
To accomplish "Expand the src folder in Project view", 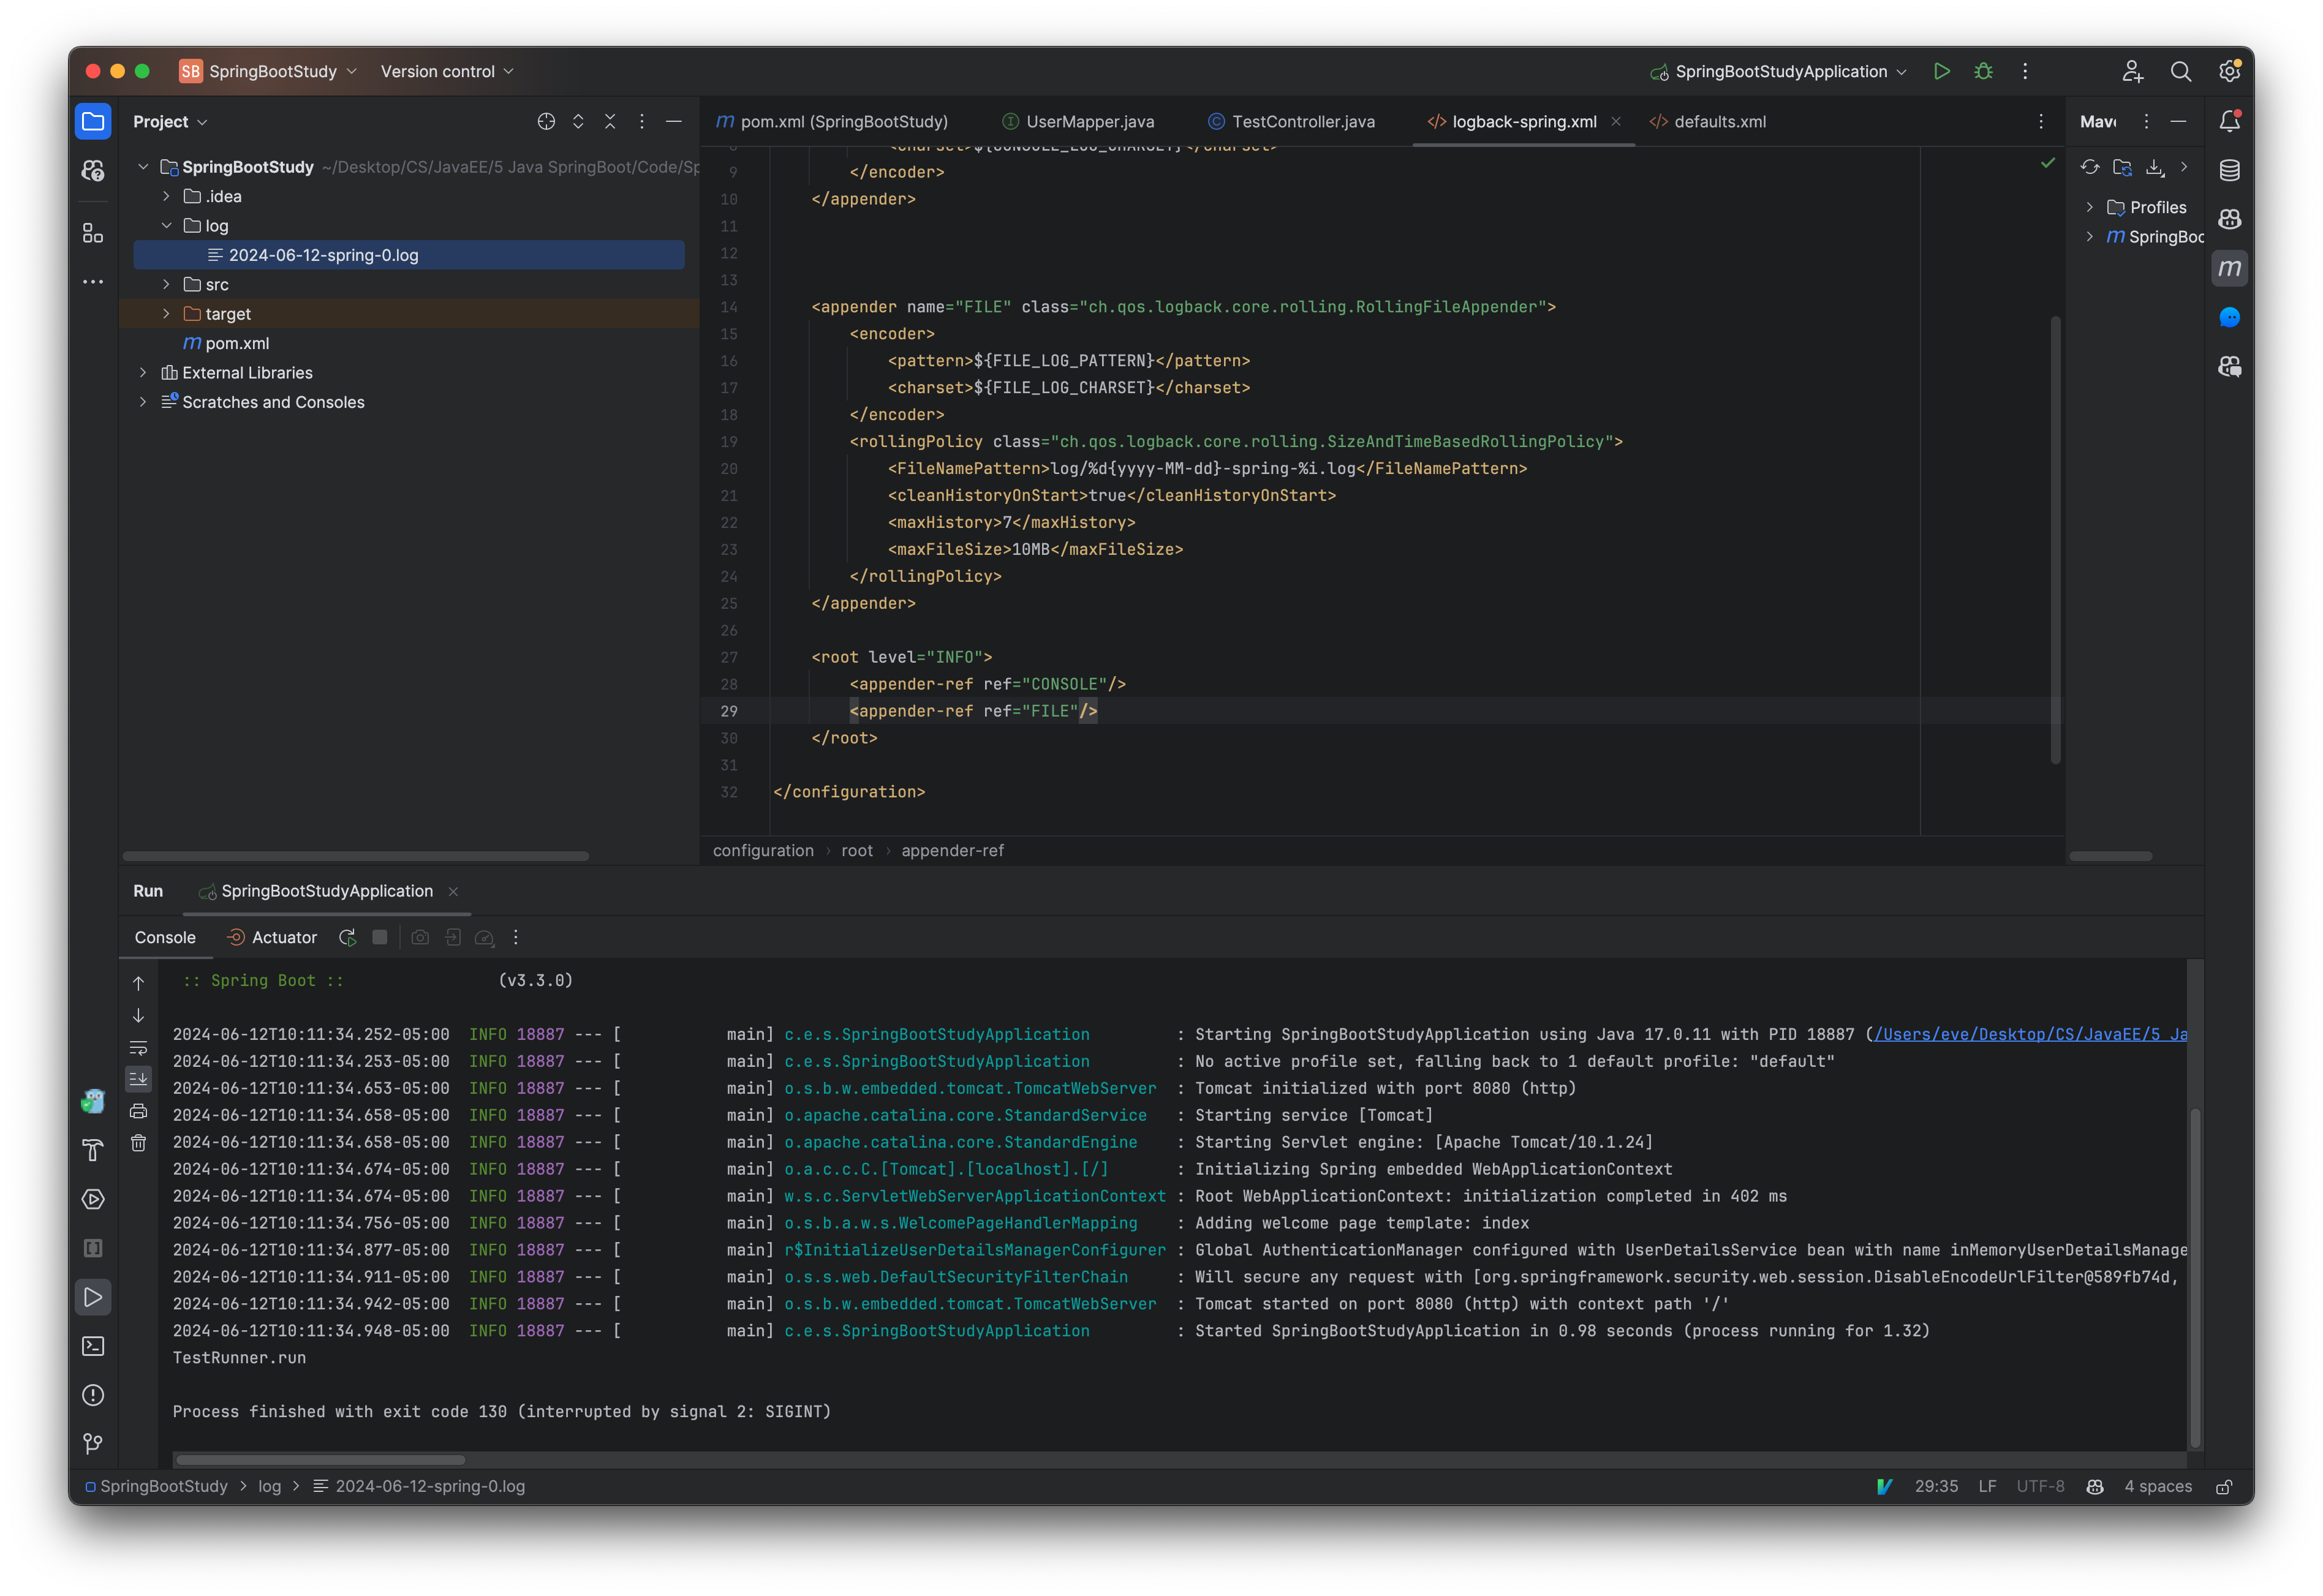I will click(x=167, y=284).
